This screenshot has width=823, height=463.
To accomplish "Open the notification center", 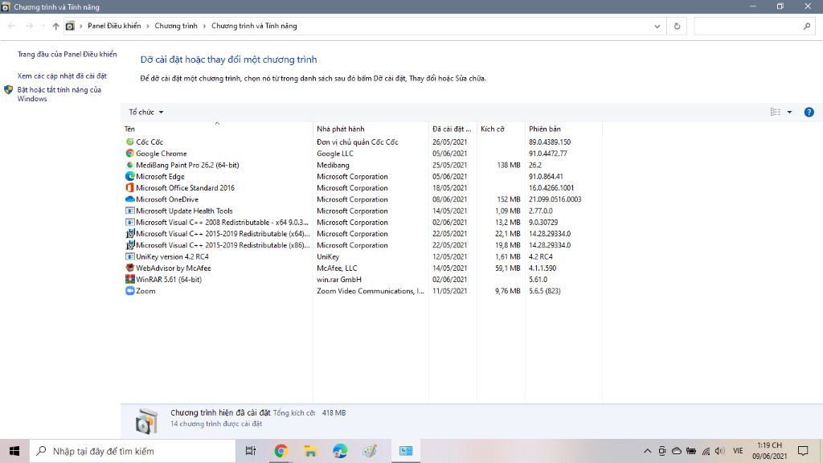I will coord(803,451).
